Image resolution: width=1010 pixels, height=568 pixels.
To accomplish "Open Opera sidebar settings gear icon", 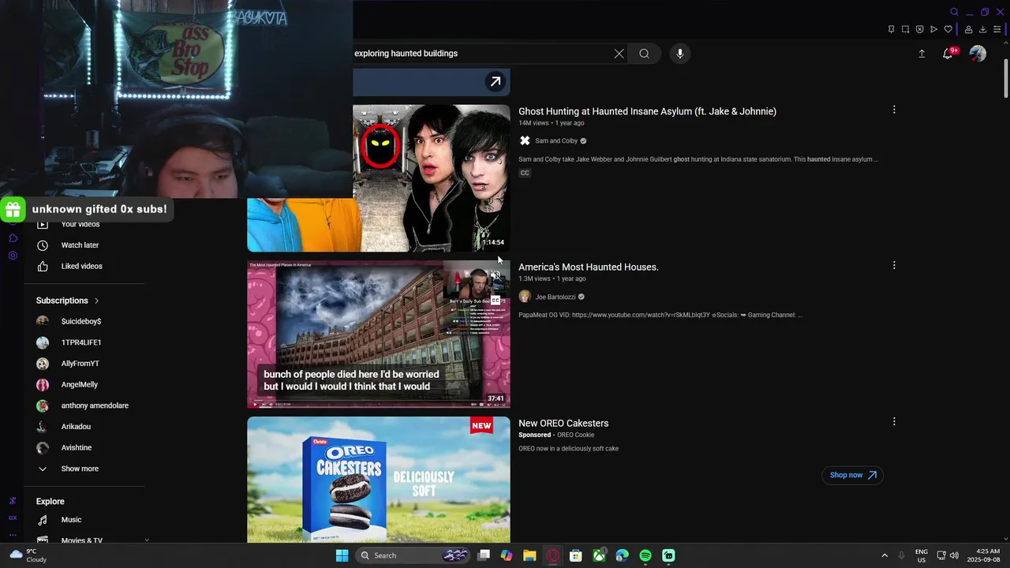I will 13,256.
